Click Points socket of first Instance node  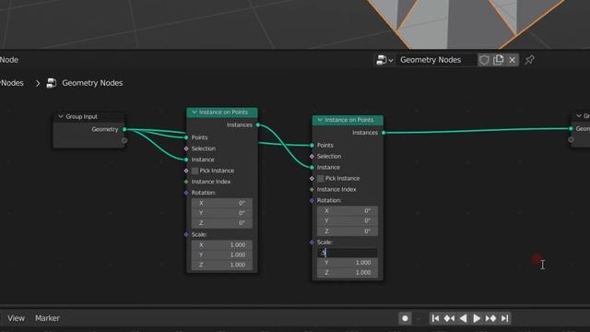pos(186,137)
